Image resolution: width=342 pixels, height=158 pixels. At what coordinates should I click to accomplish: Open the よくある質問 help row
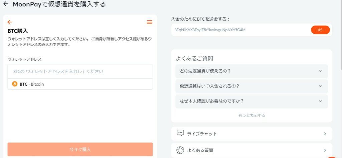(x=251, y=150)
